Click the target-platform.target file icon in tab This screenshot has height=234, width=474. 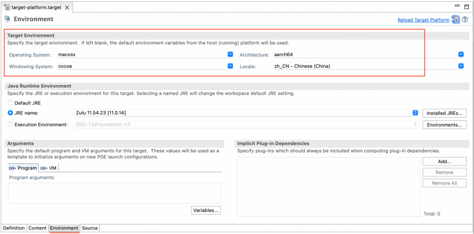coord(7,7)
